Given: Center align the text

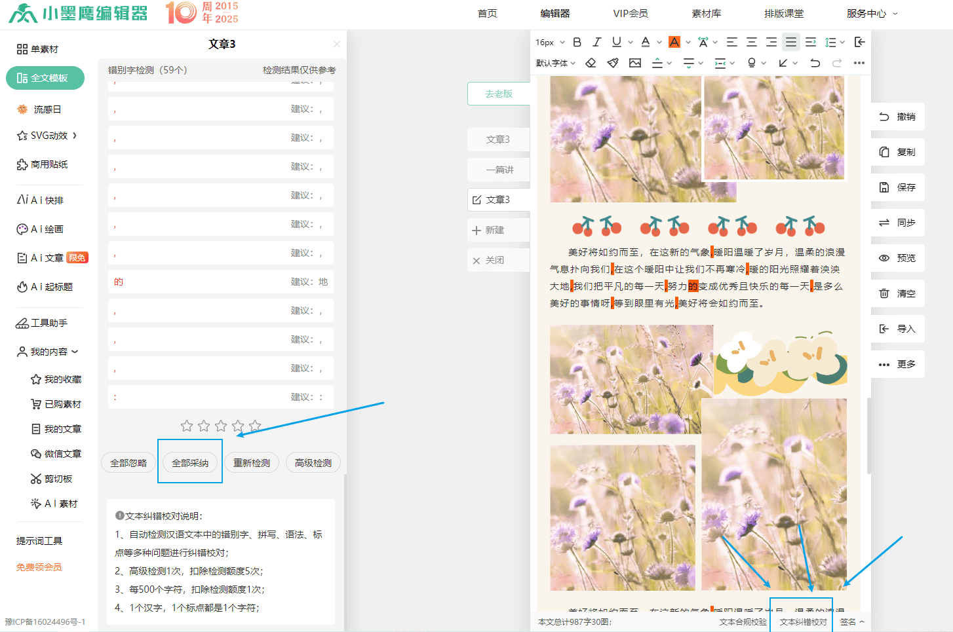Looking at the screenshot, I should [752, 42].
